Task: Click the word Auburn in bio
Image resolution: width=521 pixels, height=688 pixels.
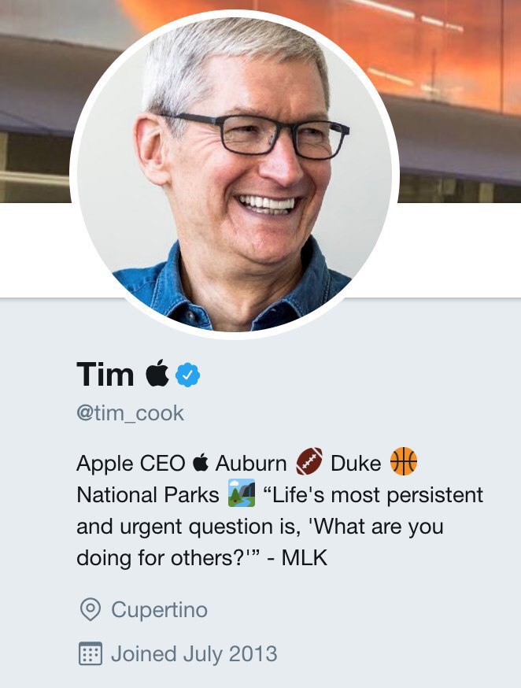Action: click(x=251, y=464)
